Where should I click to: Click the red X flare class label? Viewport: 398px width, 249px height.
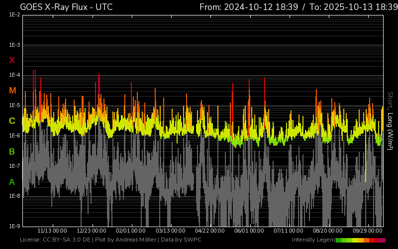point(12,60)
